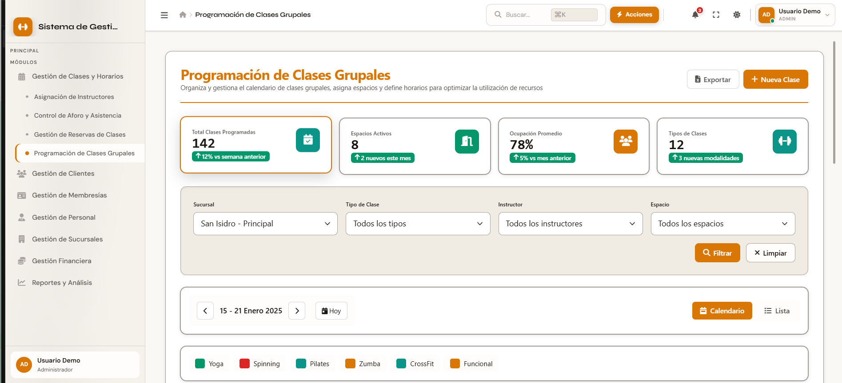This screenshot has height=383, width=842.
Task: Toggle the theme with the sun icon
Action: point(737,15)
